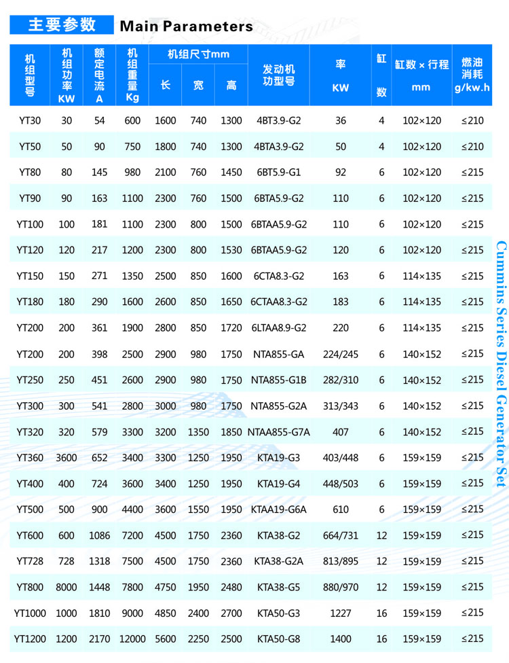Click the 403/448 engine power value
The width and height of the screenshot is (509, 663).
pyautogui.click(x=341, y=458)
